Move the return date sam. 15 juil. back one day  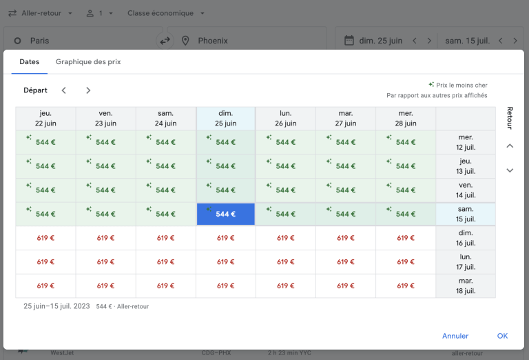501,41
